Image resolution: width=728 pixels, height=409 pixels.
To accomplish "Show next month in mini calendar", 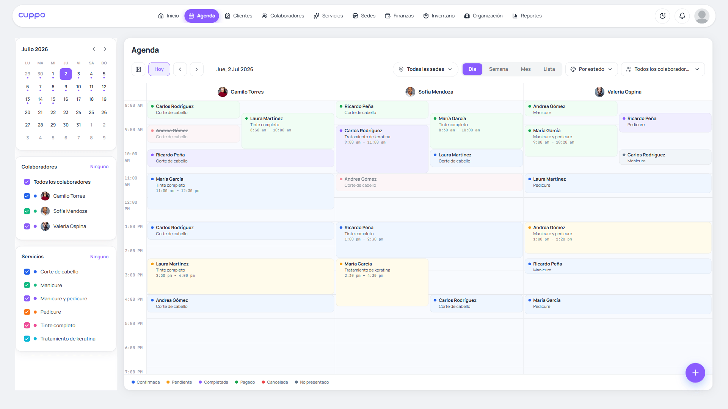I will 105,49.
